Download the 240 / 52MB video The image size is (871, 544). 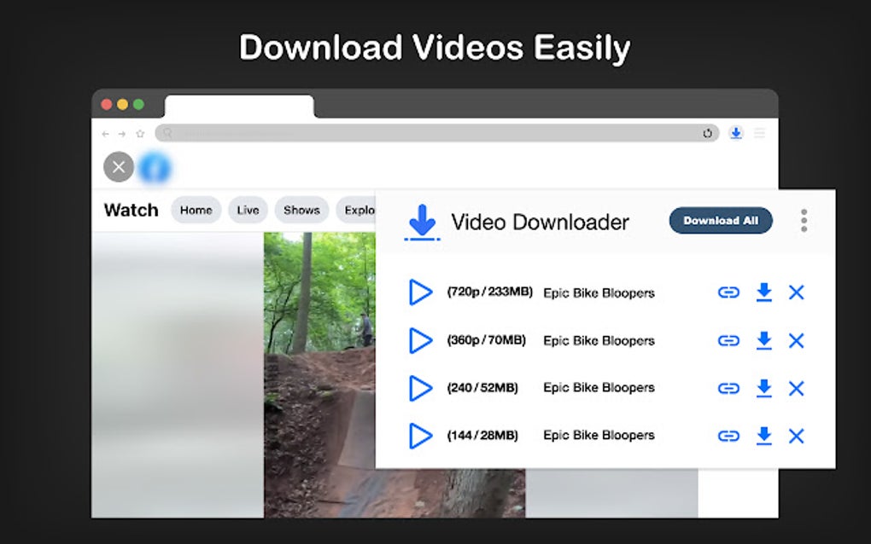coord(764,388)
